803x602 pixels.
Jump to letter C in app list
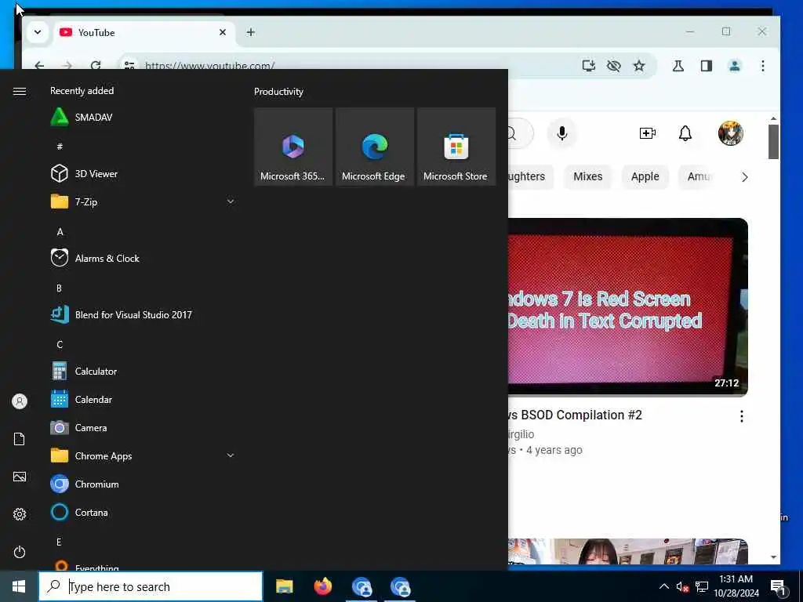coord(60,345)
